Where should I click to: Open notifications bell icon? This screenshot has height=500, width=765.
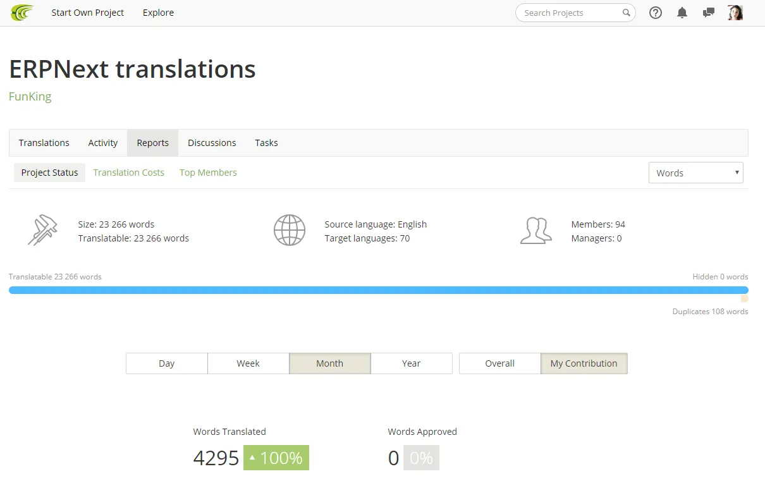[x=682, y=13]
